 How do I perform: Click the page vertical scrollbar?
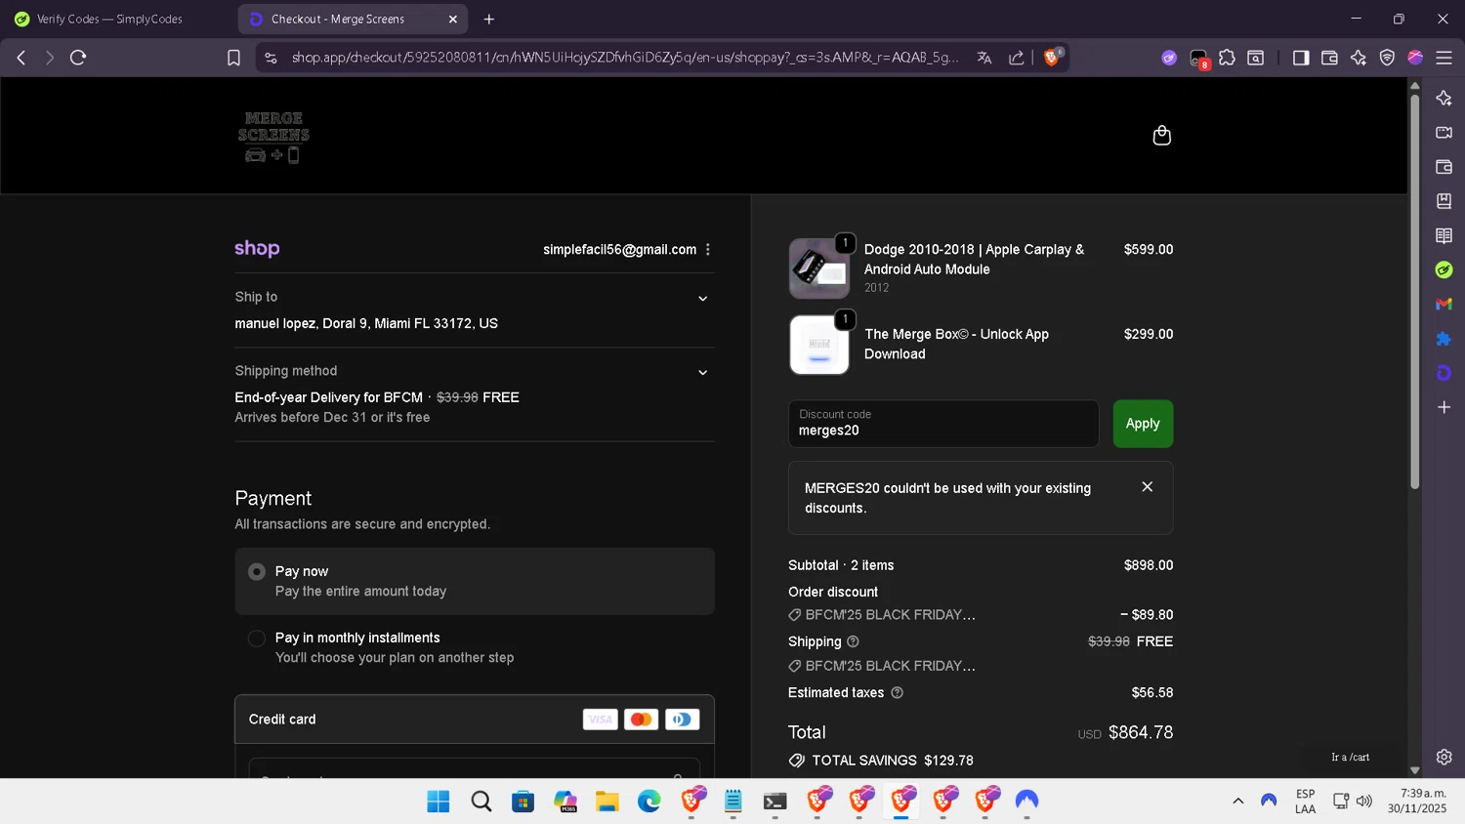point(1414,293)
